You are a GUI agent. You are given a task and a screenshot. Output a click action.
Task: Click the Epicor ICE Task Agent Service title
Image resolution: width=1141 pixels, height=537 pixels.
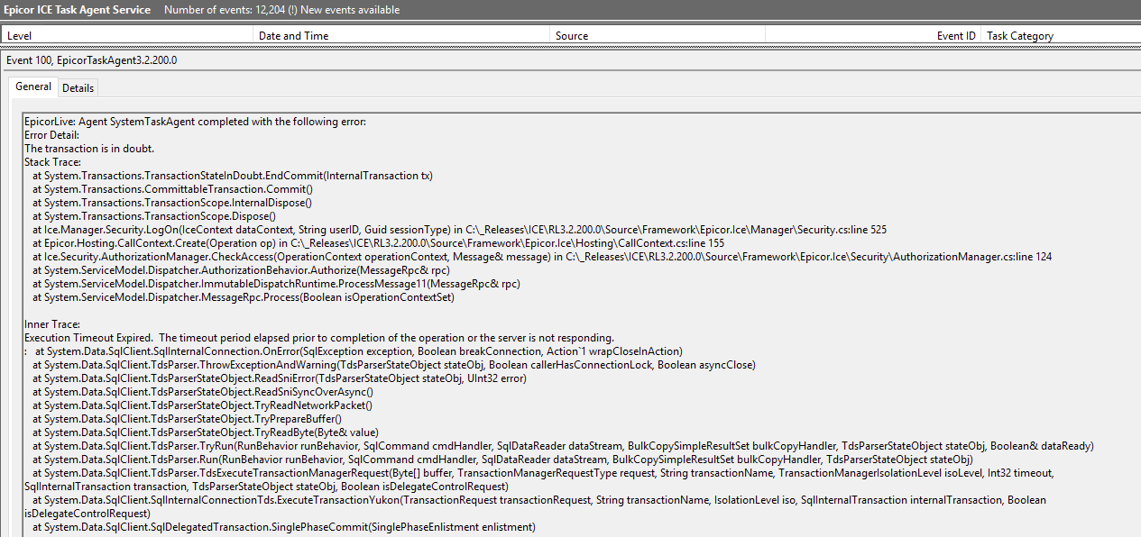coord(78,10)
